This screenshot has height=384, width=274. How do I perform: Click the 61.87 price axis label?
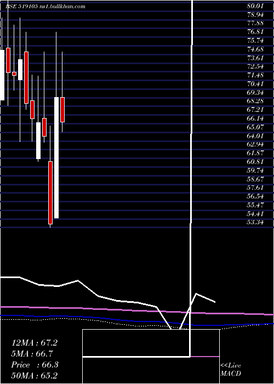[255, 153]
